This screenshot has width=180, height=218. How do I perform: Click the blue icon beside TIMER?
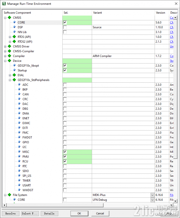click(x=19, y=180)
